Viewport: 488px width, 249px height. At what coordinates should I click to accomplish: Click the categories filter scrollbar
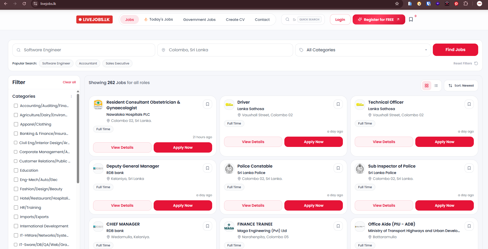click(78, 138)
